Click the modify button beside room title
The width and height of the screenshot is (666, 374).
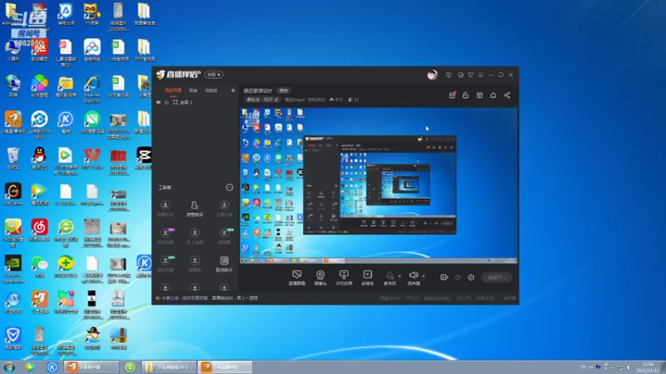283,91
